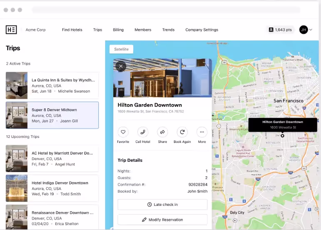Select the Super 8 Denver Midtown trip
321x230 pixels.
point(52,115)
